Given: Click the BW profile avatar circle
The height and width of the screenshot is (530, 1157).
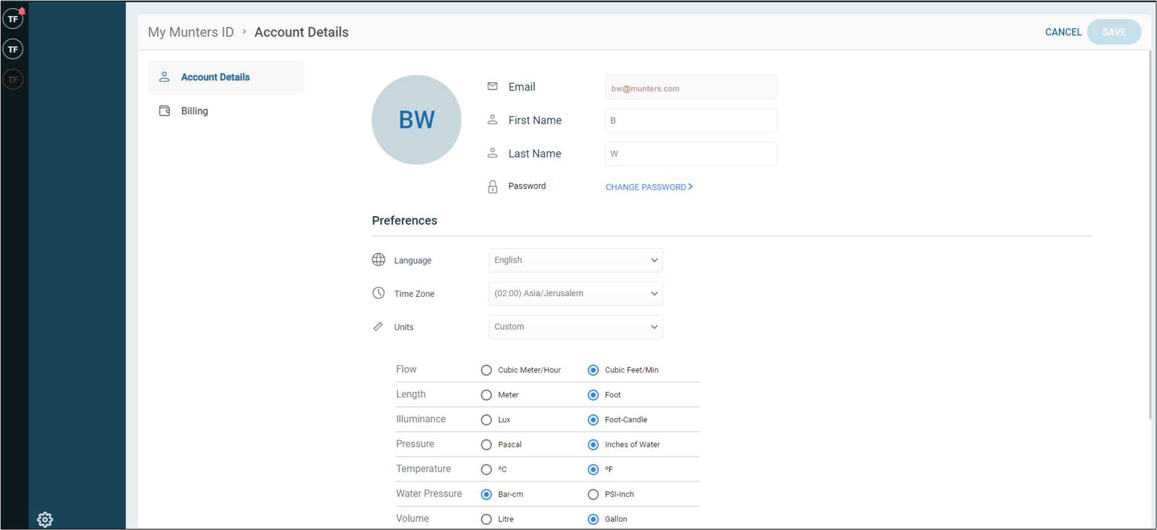Looking at the screenshot, I should pyautogui.click(x=416, y=120).
